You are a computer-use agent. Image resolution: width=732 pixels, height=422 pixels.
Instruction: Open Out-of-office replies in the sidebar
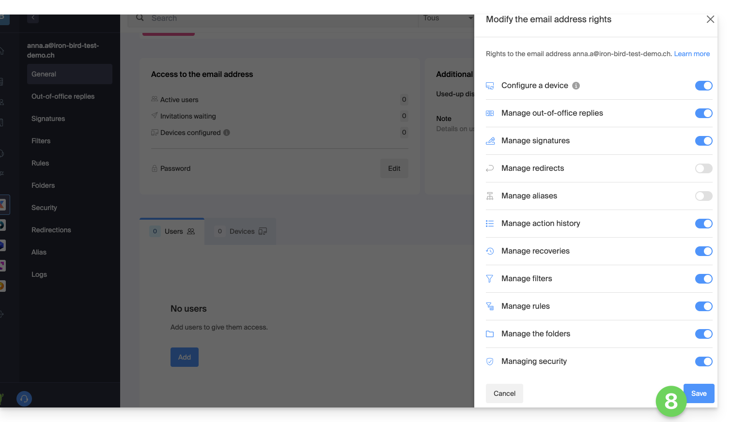point(63,96)
